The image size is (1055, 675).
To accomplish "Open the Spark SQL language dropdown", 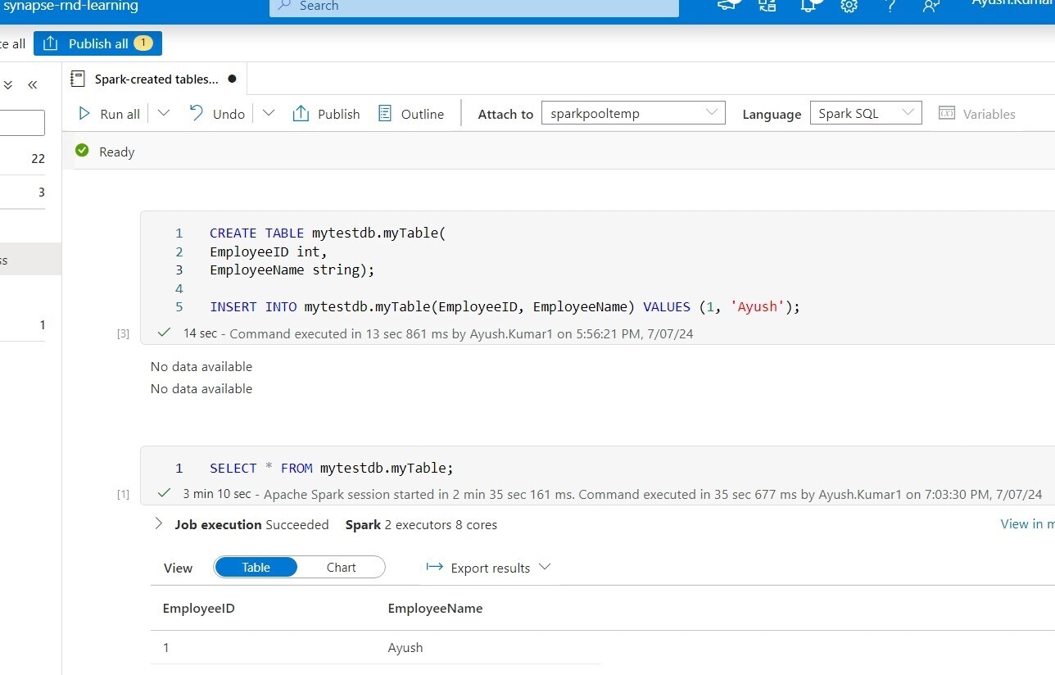I will [865, 113].
